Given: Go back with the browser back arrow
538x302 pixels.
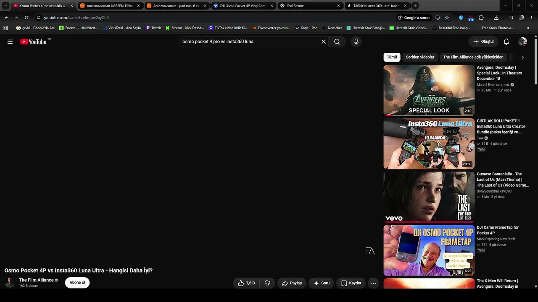Looking at the screenshot, I should click(6, 18).
